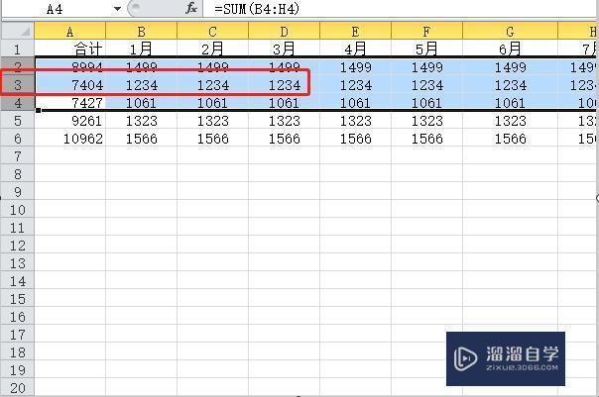This screenshot has height=397, width=599.
Task: Click total cell showing 7427
Action: pyautogui.click(x=69, y=103)
